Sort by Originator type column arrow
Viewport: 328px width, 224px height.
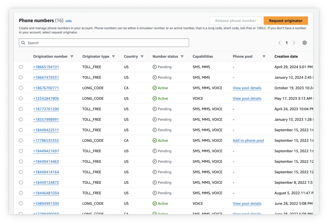(x=113, y=56)
